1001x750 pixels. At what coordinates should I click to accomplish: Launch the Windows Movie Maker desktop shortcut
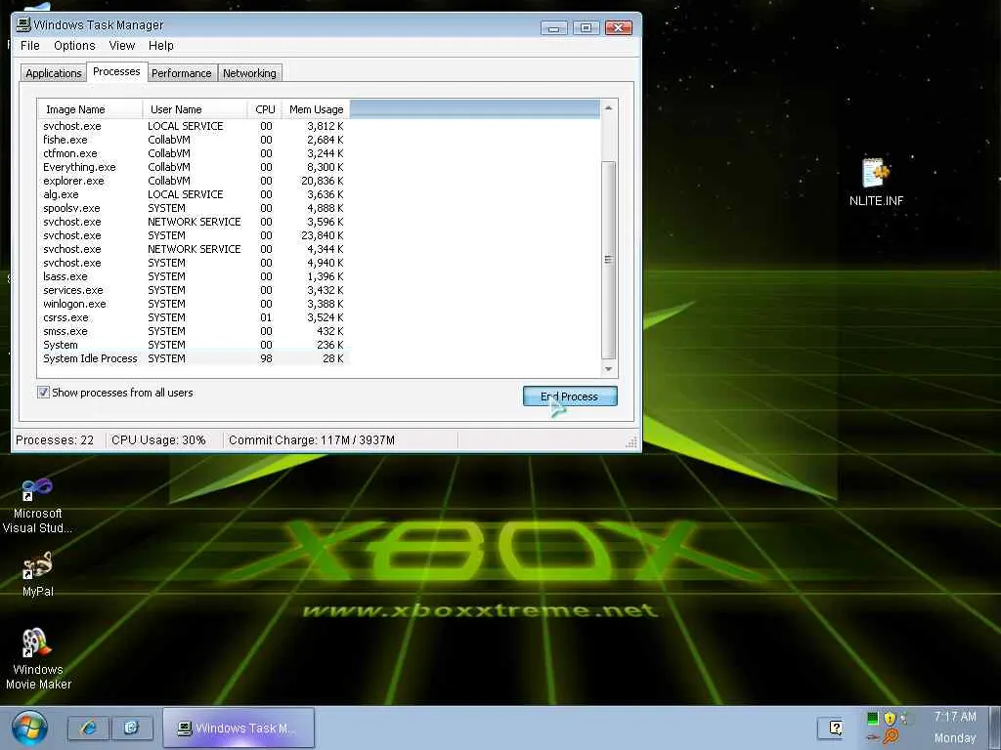38,659
